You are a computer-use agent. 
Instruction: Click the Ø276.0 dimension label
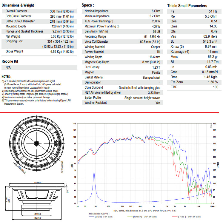(x=38, y=218)
